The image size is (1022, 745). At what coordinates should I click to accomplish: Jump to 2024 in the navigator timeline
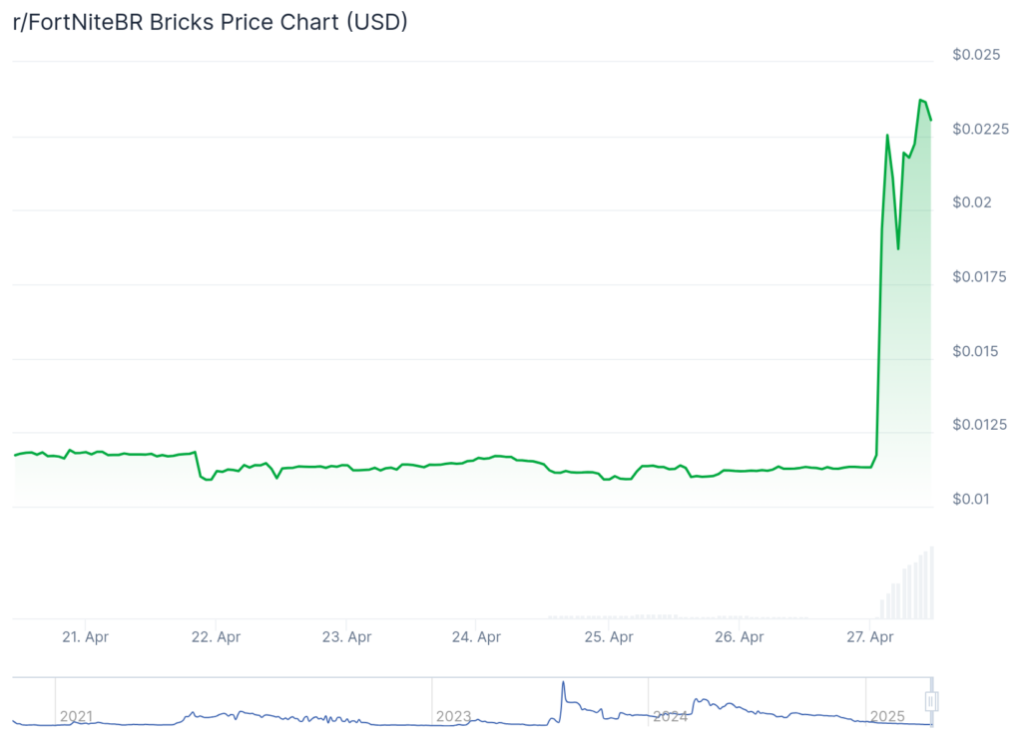coord(670,716)
